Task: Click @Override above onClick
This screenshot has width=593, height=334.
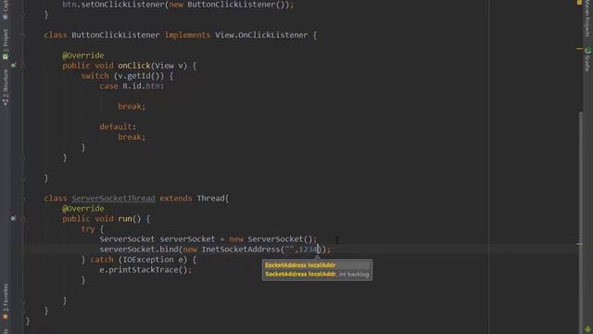Action: click(83, 56)
